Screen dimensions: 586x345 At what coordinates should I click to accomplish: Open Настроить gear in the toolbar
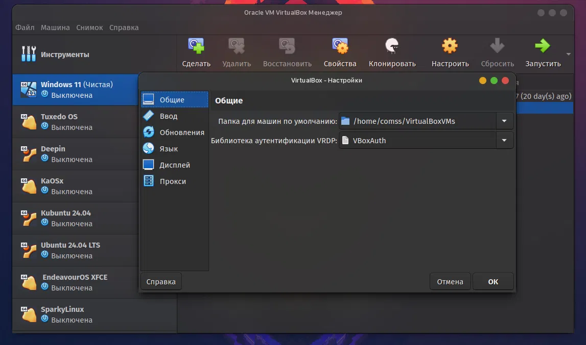450,46
